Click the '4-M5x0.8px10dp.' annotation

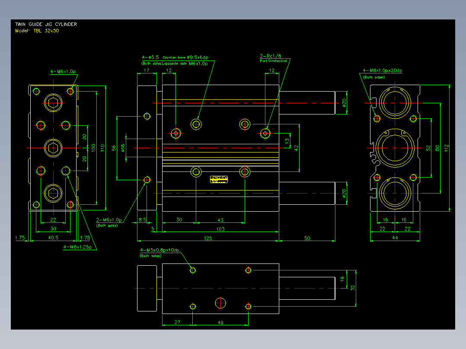(160, 250)
